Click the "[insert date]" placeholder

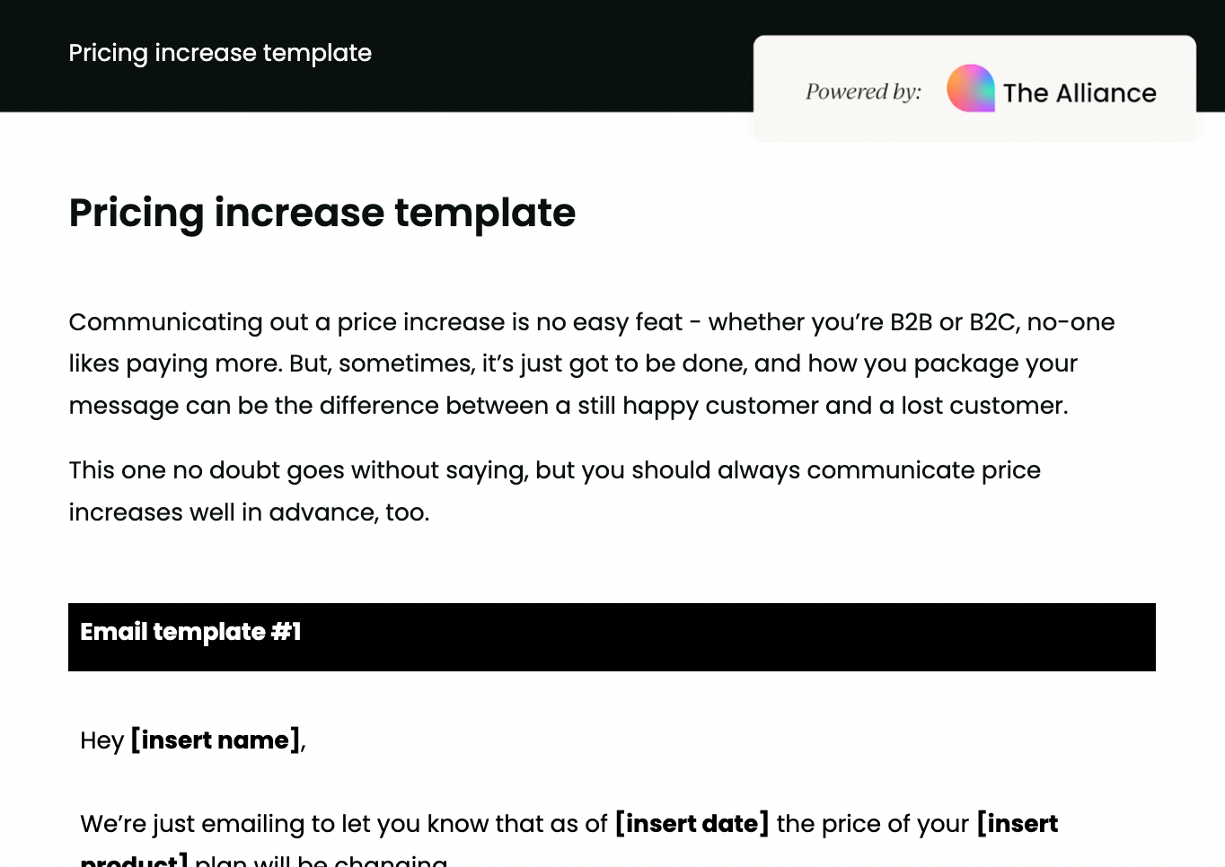pos(692,824)
